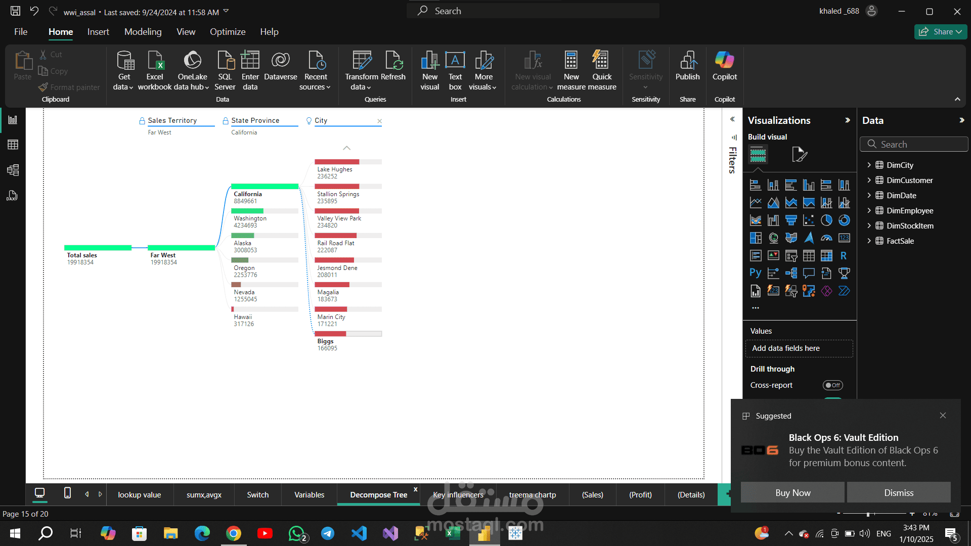Select the Stacked bar chart visual

755,185
